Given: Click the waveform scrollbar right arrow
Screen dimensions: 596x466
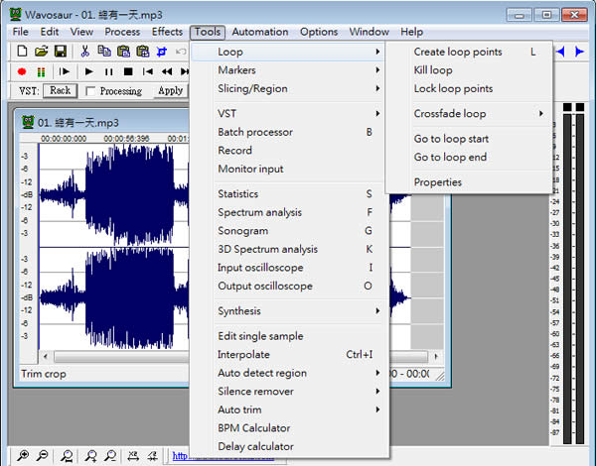Looking at the screenshot, I should [436, 356].
